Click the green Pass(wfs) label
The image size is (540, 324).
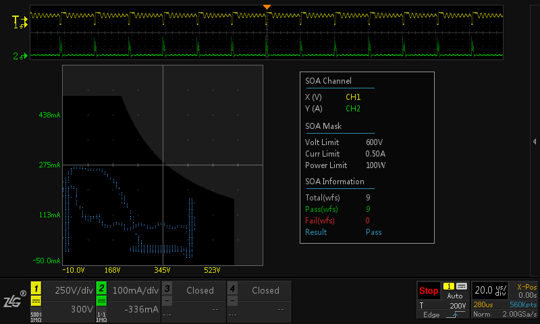(x=321, y=209)
